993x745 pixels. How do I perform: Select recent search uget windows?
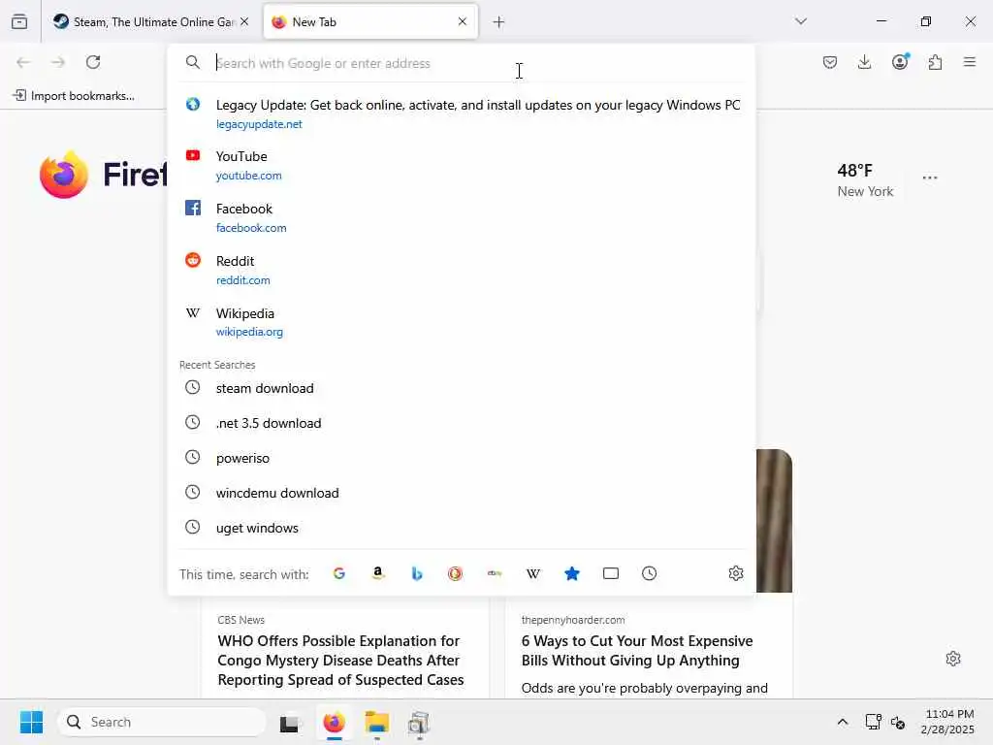point(462,527)
